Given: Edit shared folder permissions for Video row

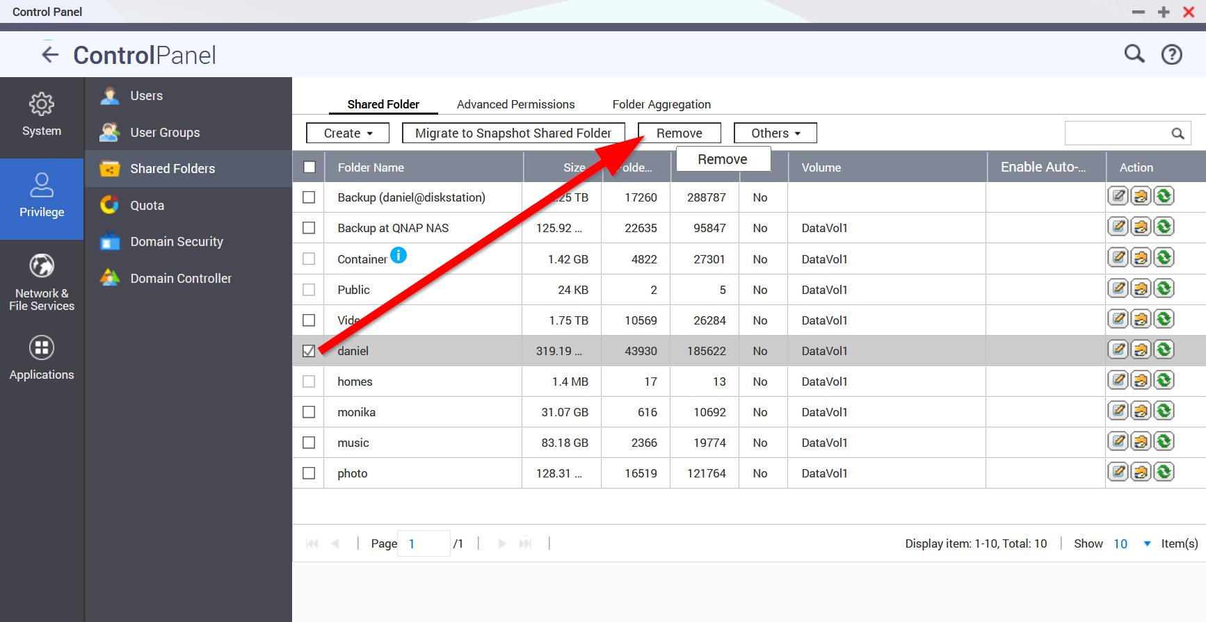Looking at the screenshot, I should pyautogui.click(x=1141, y=318).
